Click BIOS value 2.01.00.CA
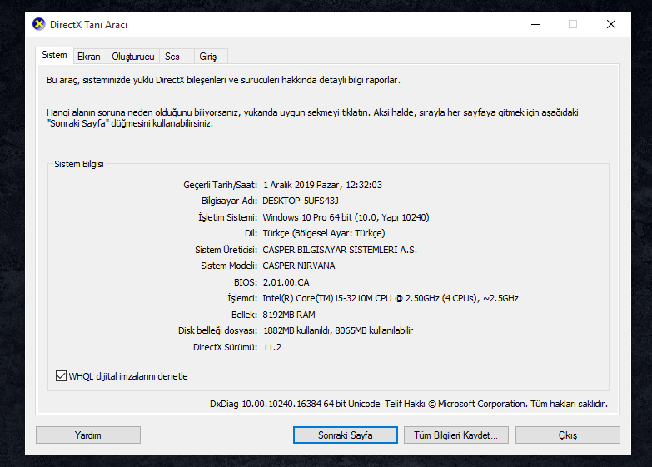Image resolution: width=652 pixels, height=467 pixels. [286, 282]
